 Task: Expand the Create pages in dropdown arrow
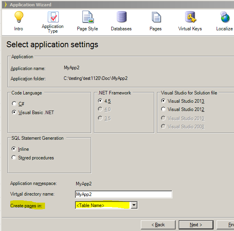click(x=134, y=205)
